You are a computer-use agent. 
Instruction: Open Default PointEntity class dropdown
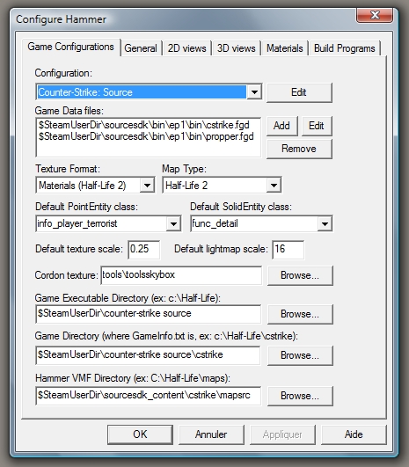pos(173,223)
